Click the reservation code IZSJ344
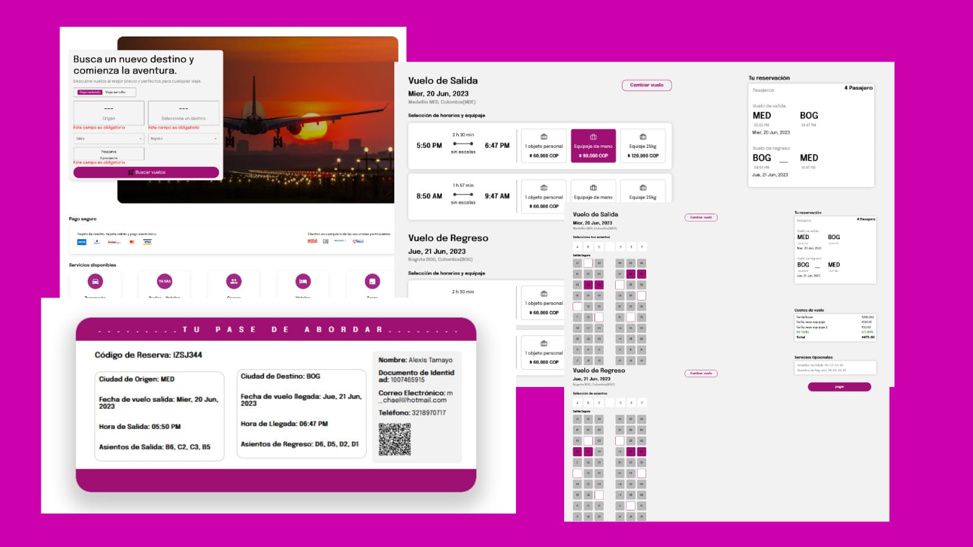This screenshot has height=547, width=973. [x=187, y=355]
